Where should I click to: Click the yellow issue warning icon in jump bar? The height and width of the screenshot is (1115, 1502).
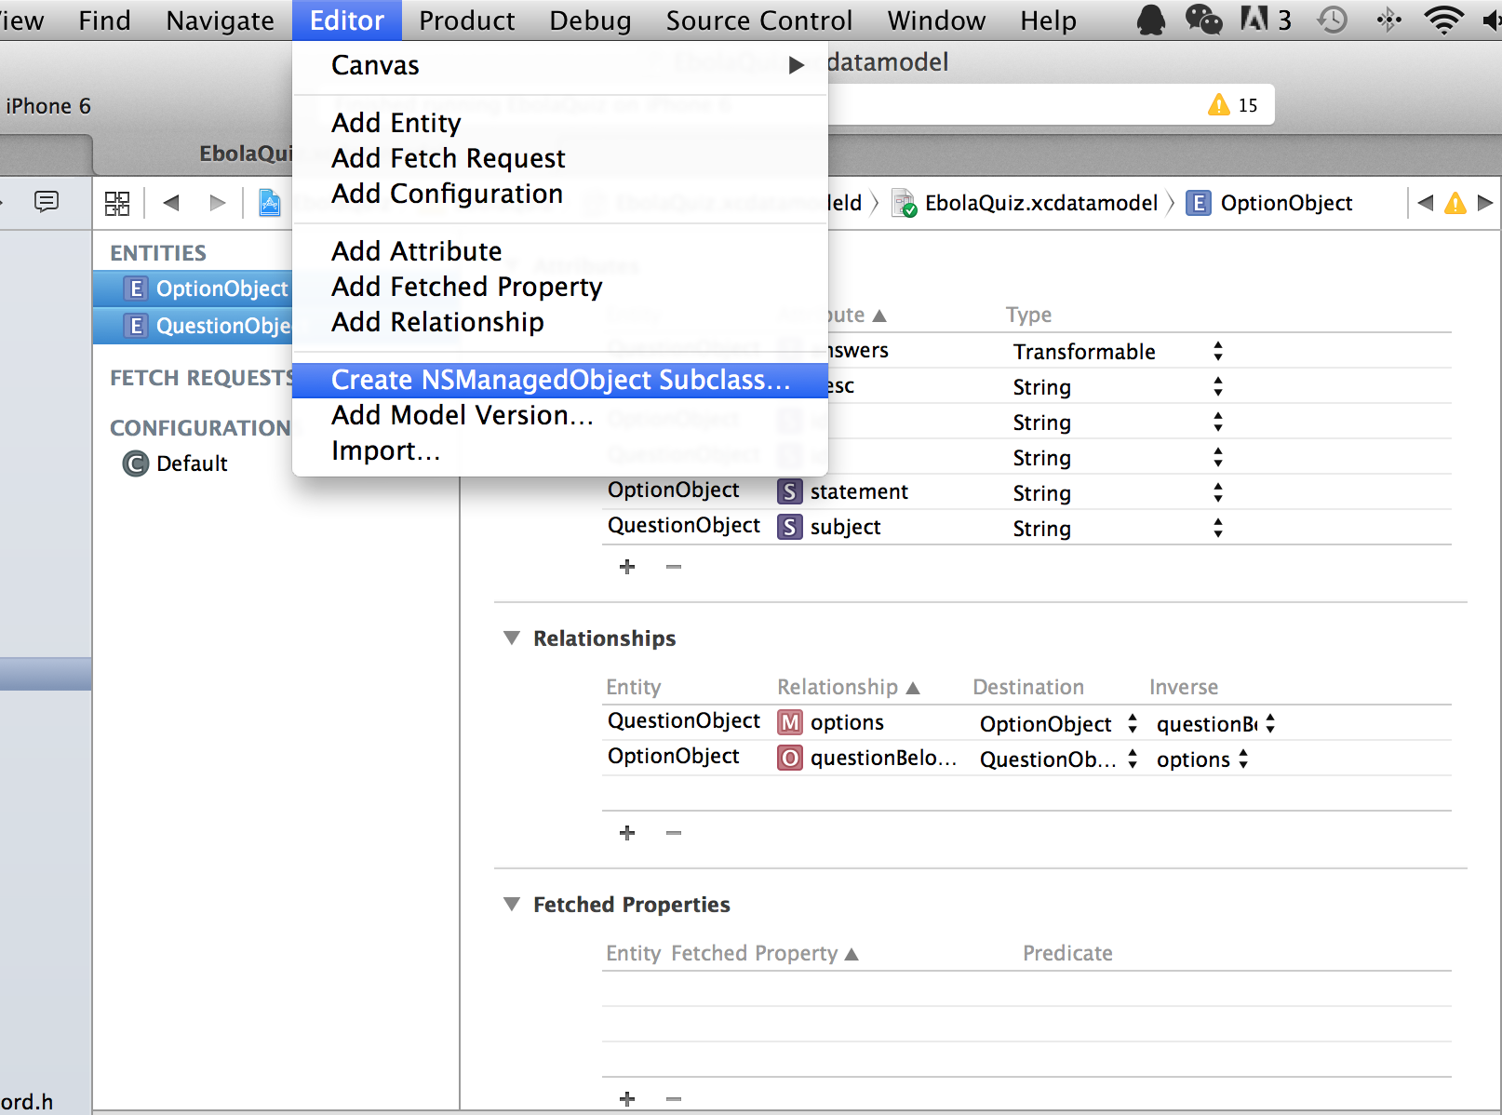coord(1455,202)
